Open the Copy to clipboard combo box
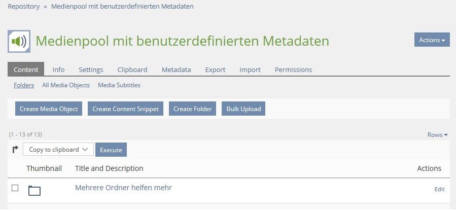Image resolution: width=456 pixels, height=211 pixels. (x=58, y=149)
